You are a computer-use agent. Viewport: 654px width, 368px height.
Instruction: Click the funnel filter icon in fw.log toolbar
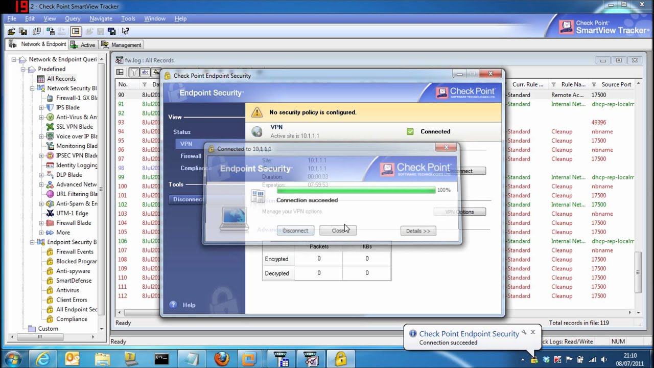pos(133,72)
